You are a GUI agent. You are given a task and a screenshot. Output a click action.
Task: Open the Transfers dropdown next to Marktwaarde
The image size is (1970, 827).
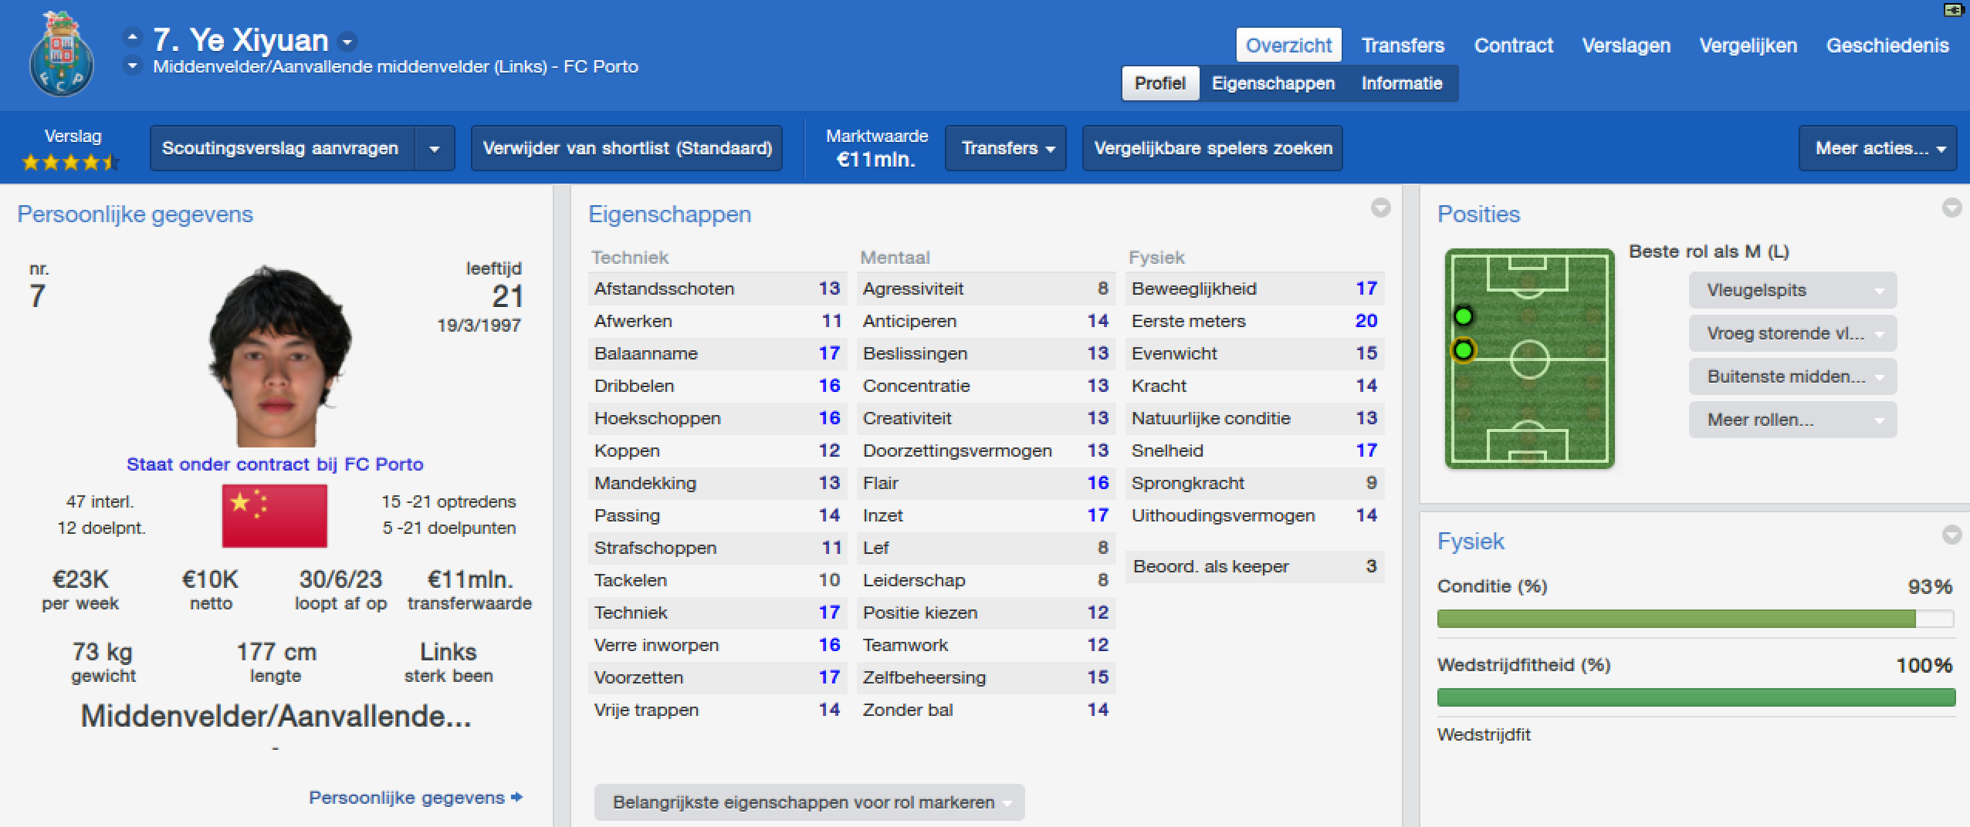point(1006,148)
